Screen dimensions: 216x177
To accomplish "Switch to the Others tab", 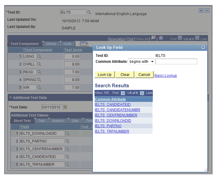I will tap(51, 44).
